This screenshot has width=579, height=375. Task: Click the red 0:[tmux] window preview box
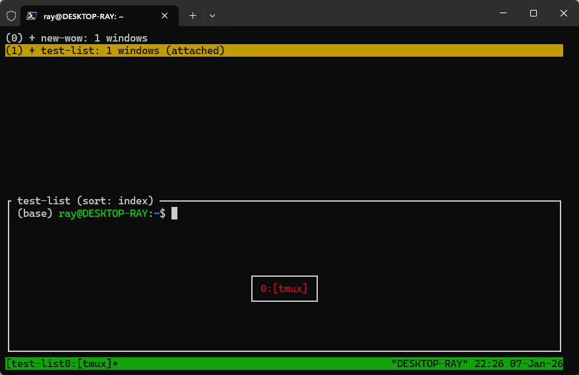click(284, 289)
